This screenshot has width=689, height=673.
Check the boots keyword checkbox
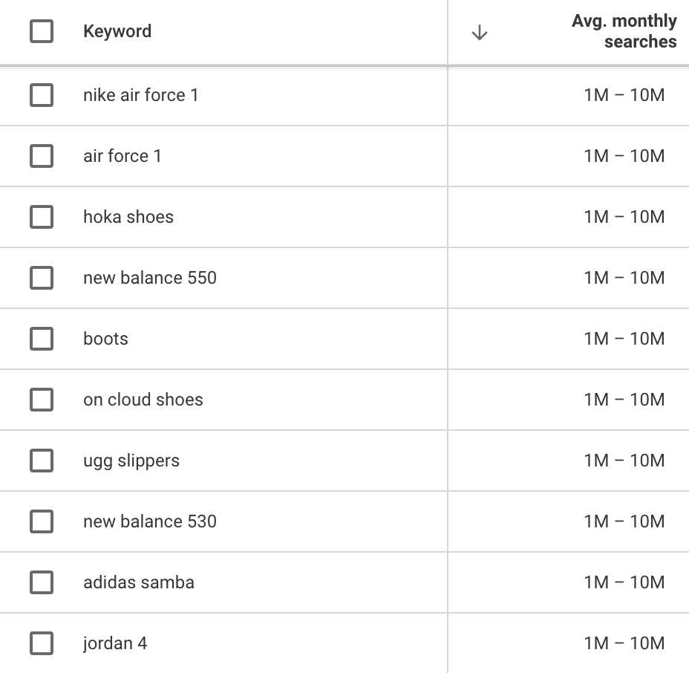click(42, 339)
